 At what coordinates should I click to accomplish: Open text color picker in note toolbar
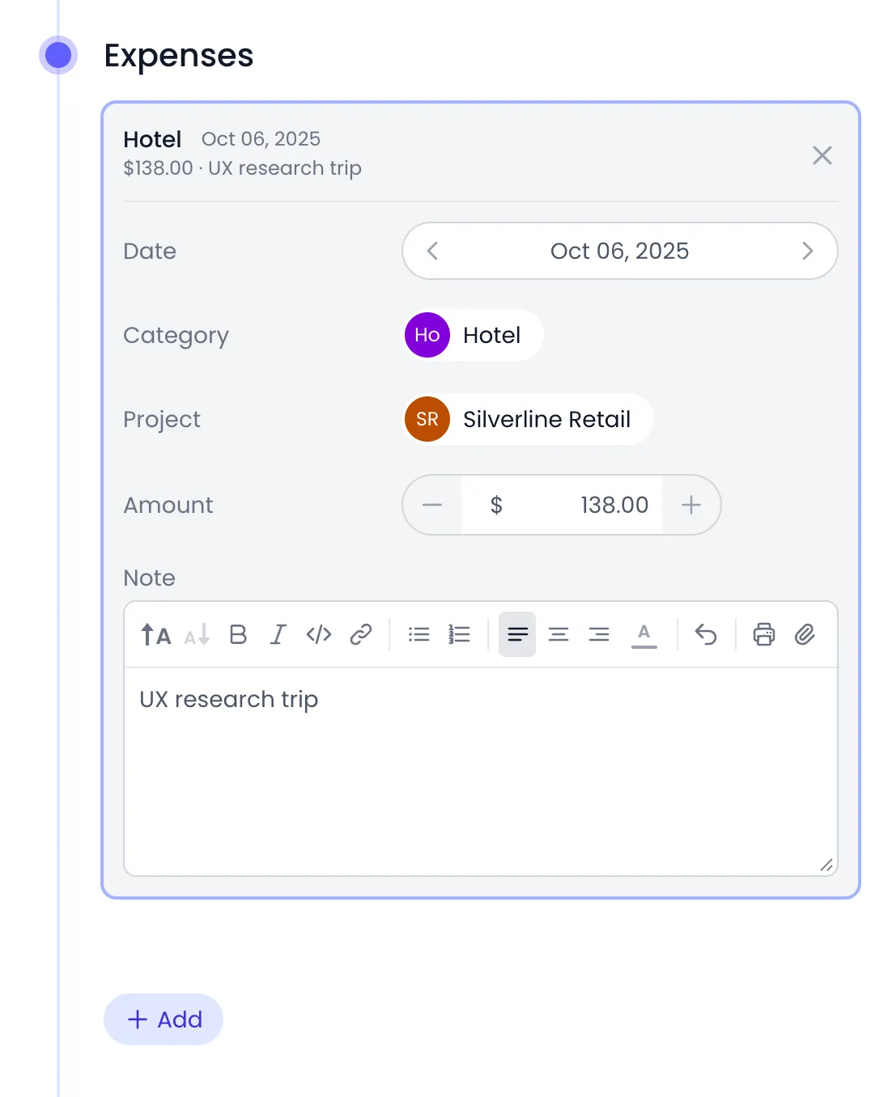coord(644,635)
